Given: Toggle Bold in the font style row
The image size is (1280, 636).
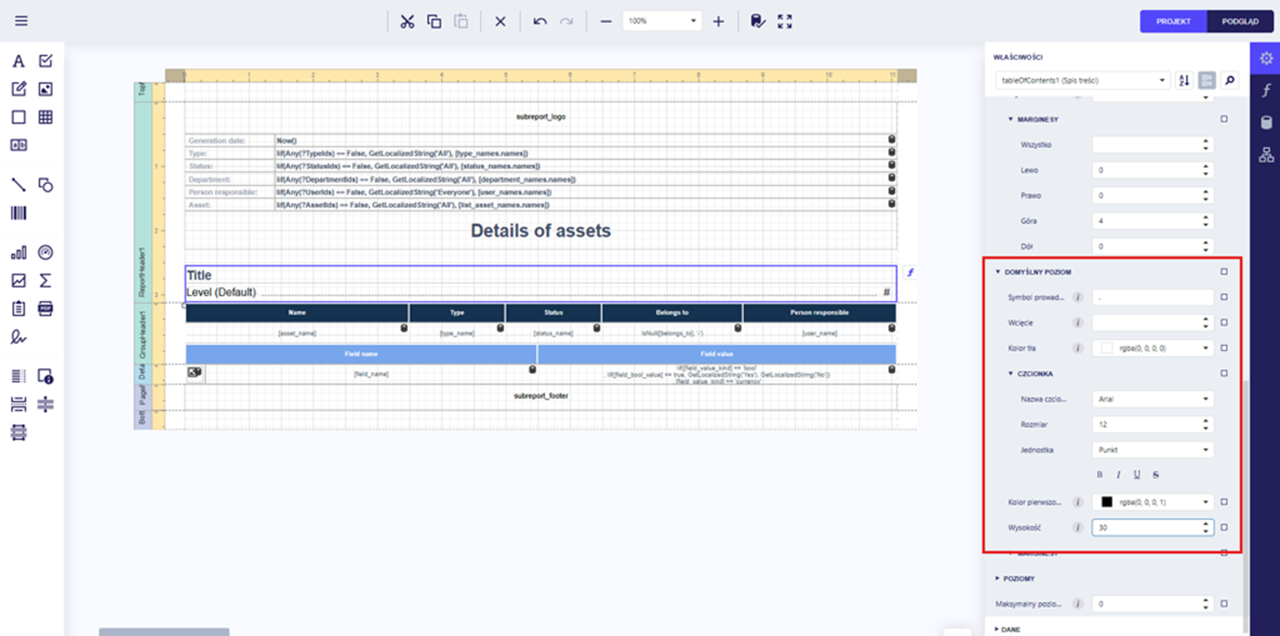Looking at the screenshot, I should click(1099, 475).
